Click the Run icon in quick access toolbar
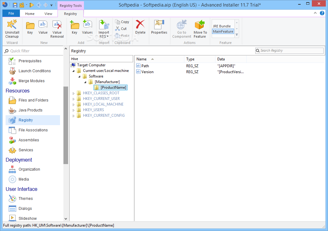Screen dimensions: 328x231 pyautogui.click(x=32, y=5)
